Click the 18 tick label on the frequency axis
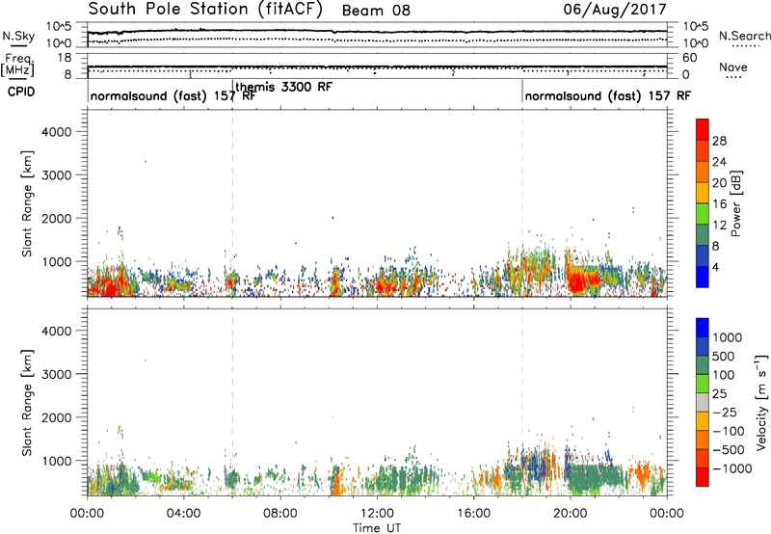Viewport: 771px width, 534px height. pyautogui.click(x=65, y=58)
